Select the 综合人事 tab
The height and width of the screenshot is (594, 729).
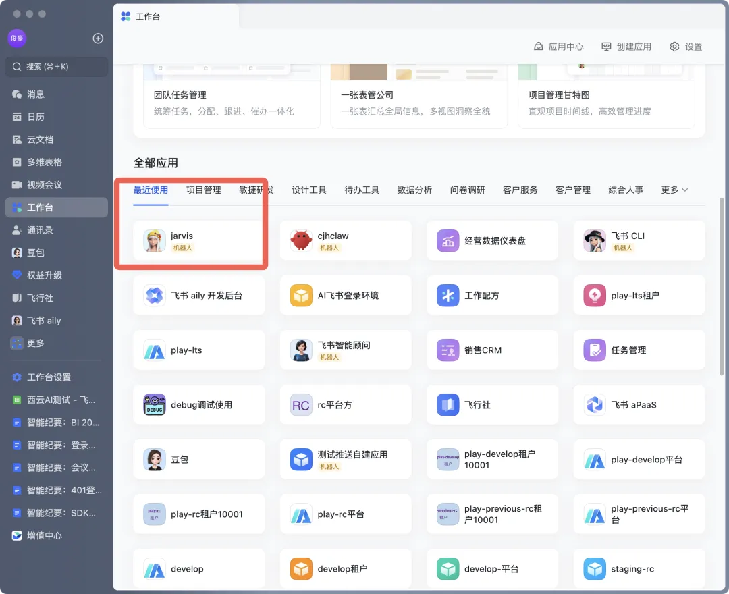coord(626,190)
